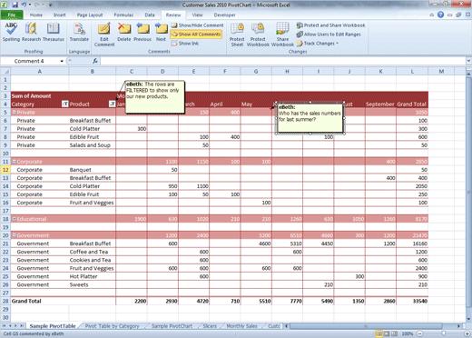Click Excel Help question mark icon
The height and width of the screenshot is (338, 472).
pos(440,15)
